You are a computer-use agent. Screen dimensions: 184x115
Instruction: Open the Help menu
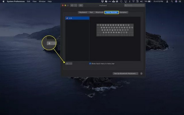pos(50,1)
